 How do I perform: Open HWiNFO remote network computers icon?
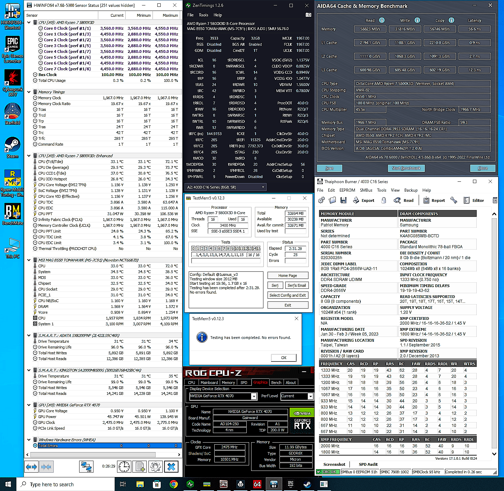[x=86, y=467]
